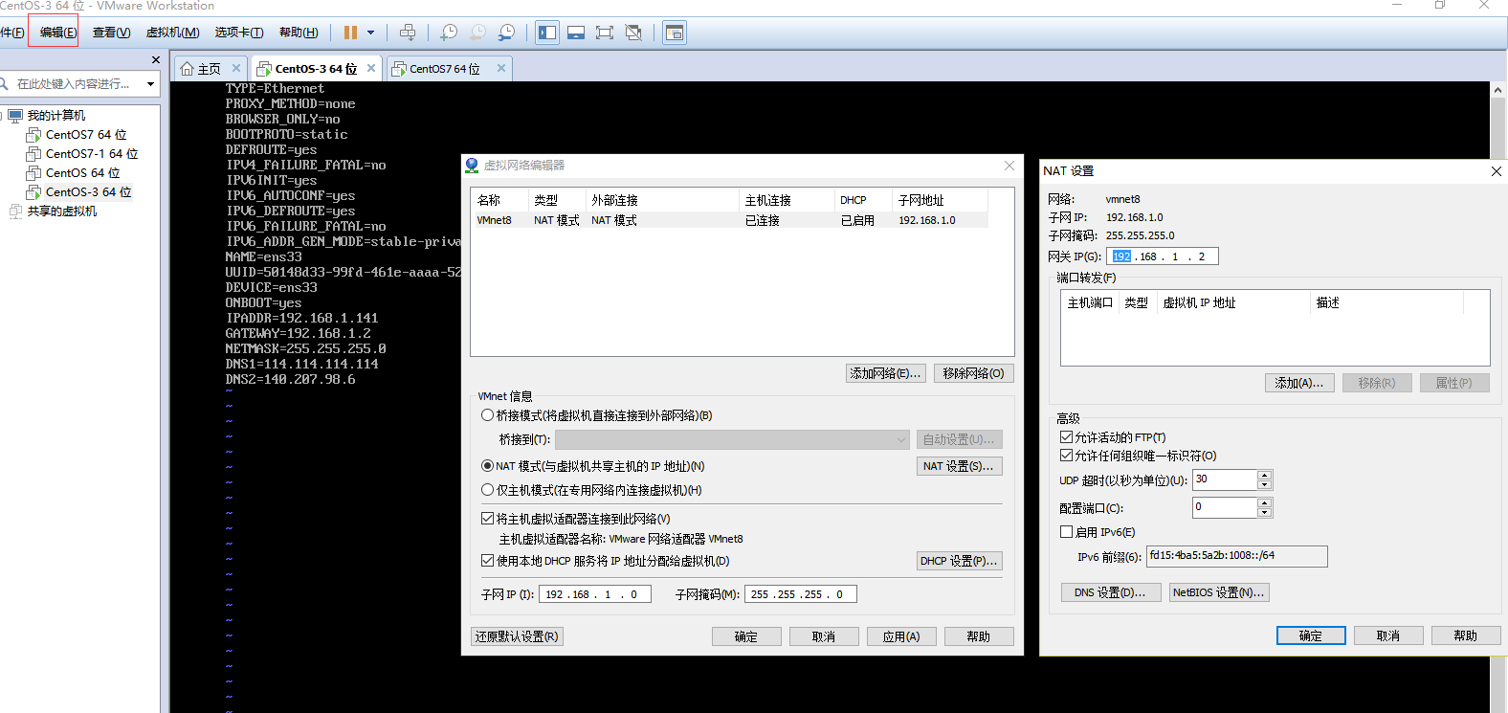Click the revert to snapshot icon
The image size is (1508, 713).
[477, 33]
